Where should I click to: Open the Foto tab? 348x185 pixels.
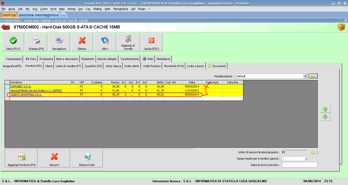click(31, 59)
